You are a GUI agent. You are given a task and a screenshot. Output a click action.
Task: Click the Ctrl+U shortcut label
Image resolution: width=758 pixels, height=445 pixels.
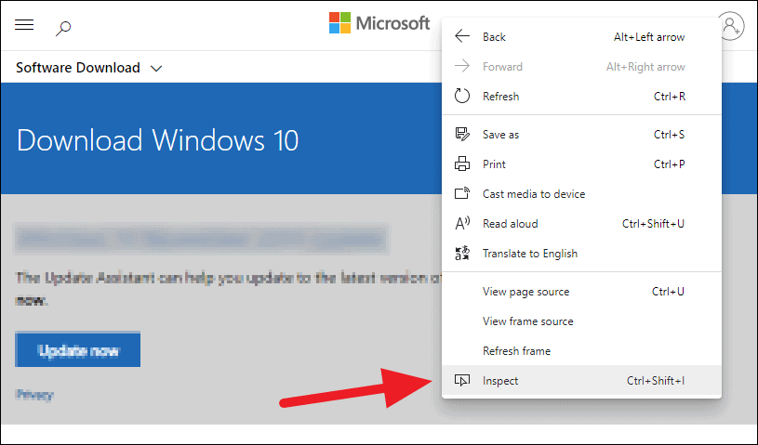click(x=668, y=292)
